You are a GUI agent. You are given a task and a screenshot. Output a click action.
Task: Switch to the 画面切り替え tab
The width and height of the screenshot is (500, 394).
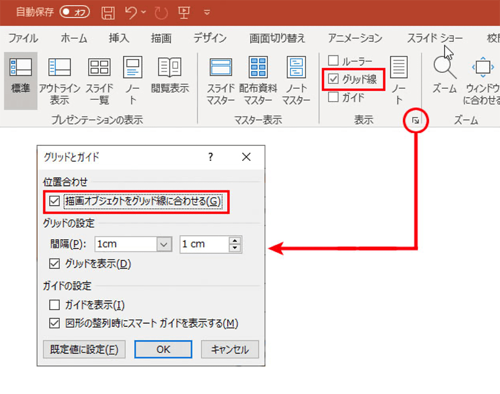tap(277, 38)
